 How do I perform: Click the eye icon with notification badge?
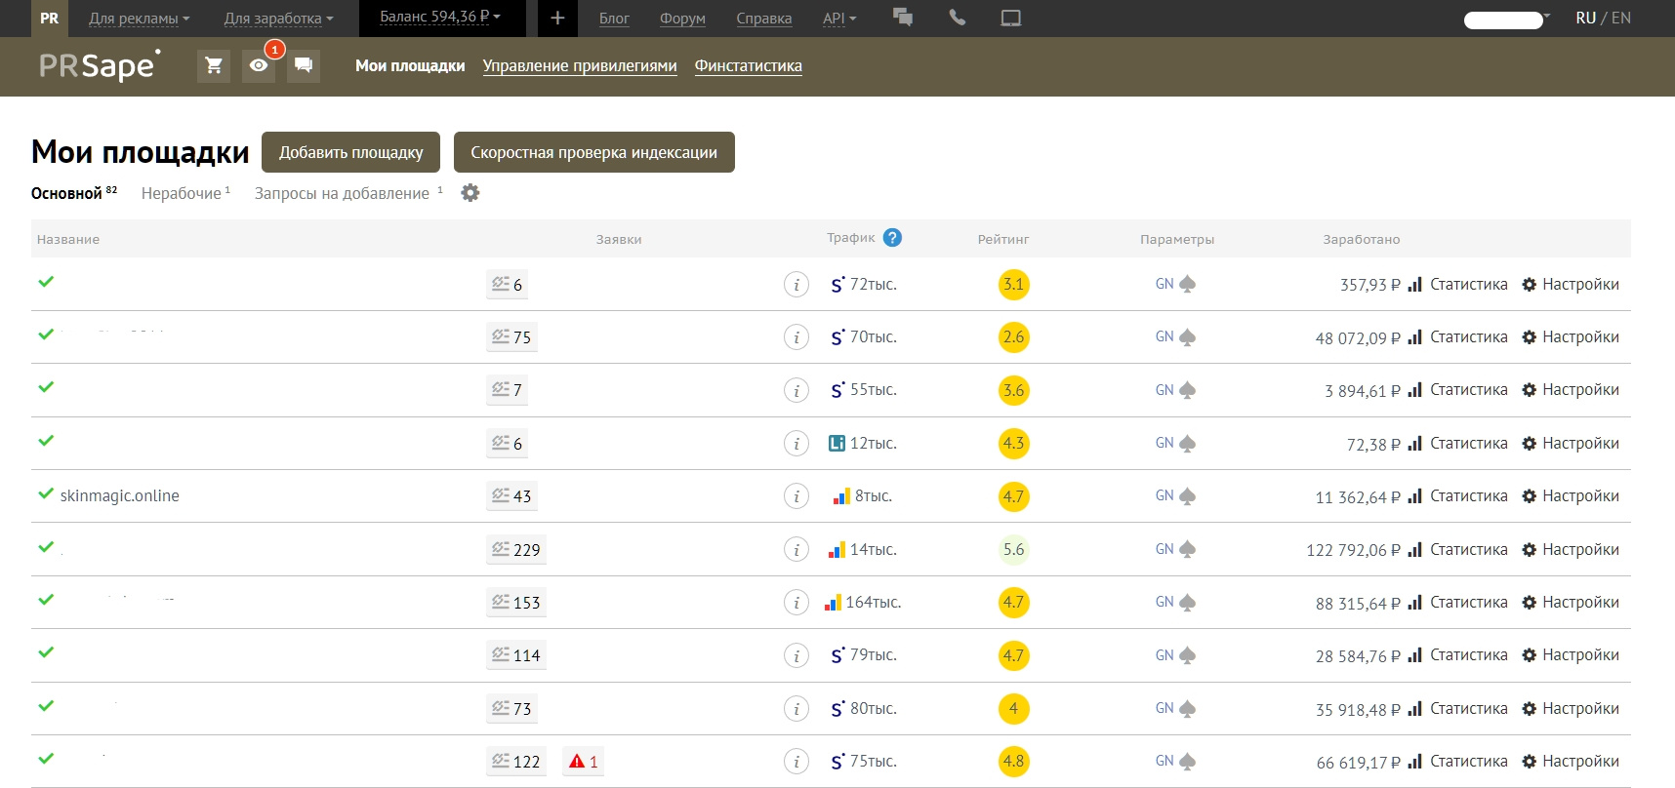tap(259, 65)
